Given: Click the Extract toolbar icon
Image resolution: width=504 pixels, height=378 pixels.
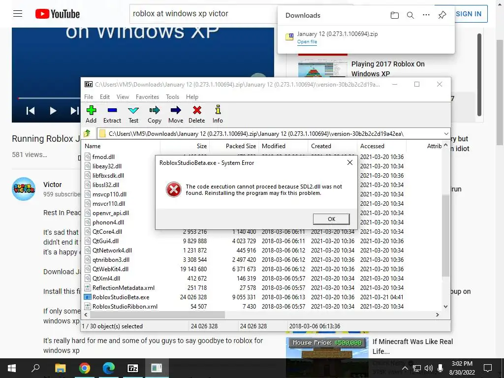Looking at the screenshot, I should [x=112, y=114].
